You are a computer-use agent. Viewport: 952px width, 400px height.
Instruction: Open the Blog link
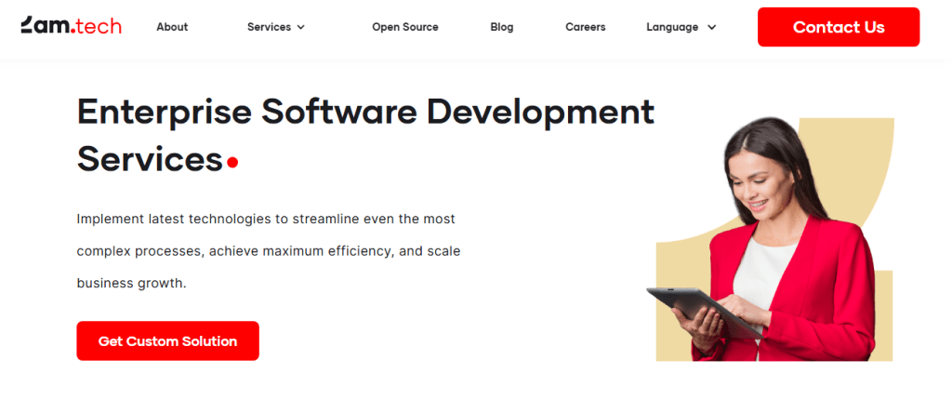501,27
